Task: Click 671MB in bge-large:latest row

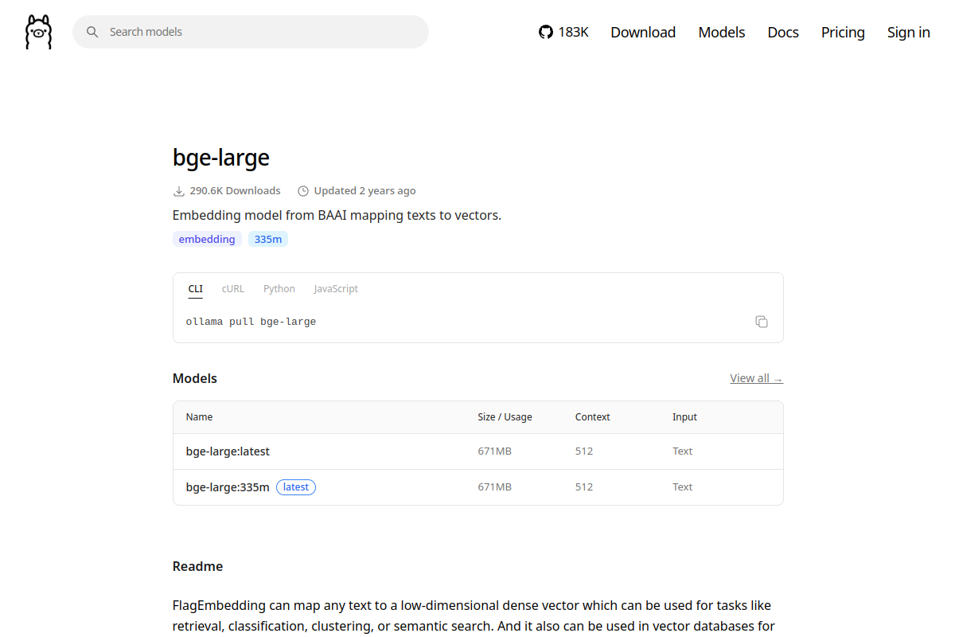Action: [495, 451]
